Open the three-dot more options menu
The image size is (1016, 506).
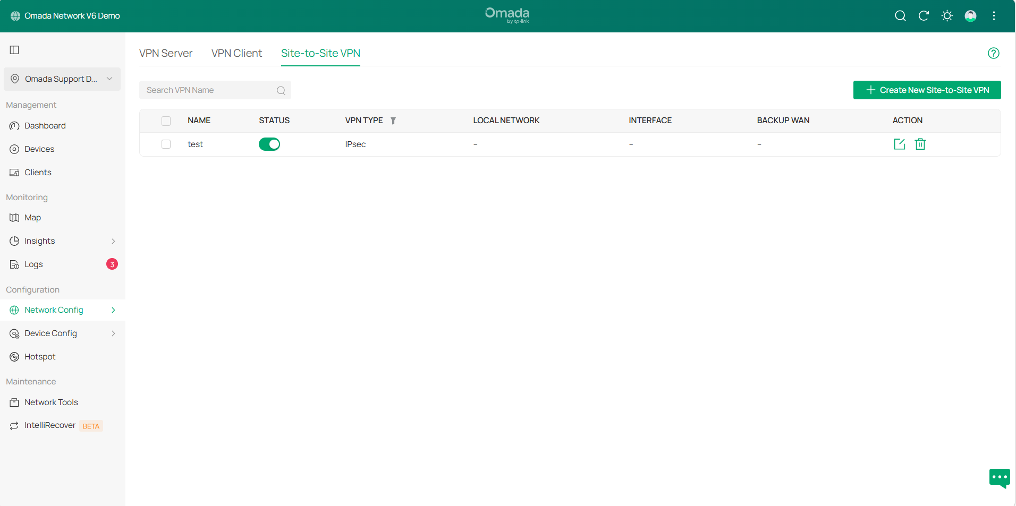click(x=994, y=16)
